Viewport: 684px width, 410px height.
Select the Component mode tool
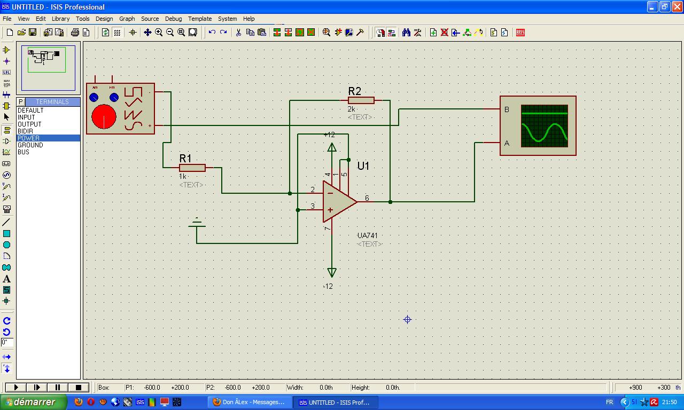click(6, 50)
